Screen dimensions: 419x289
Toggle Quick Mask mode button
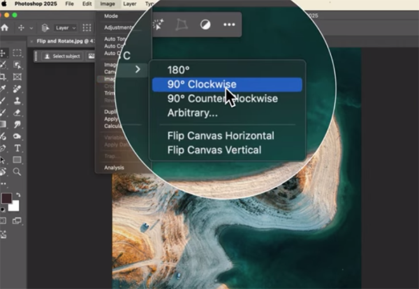pos(2,221)
